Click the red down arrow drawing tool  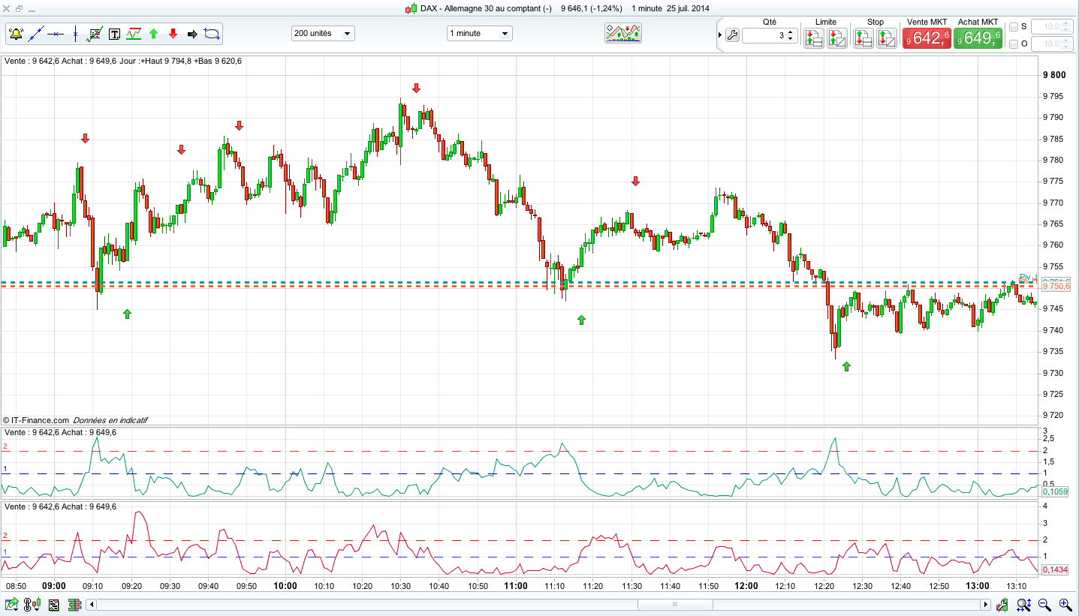[173, 34]
